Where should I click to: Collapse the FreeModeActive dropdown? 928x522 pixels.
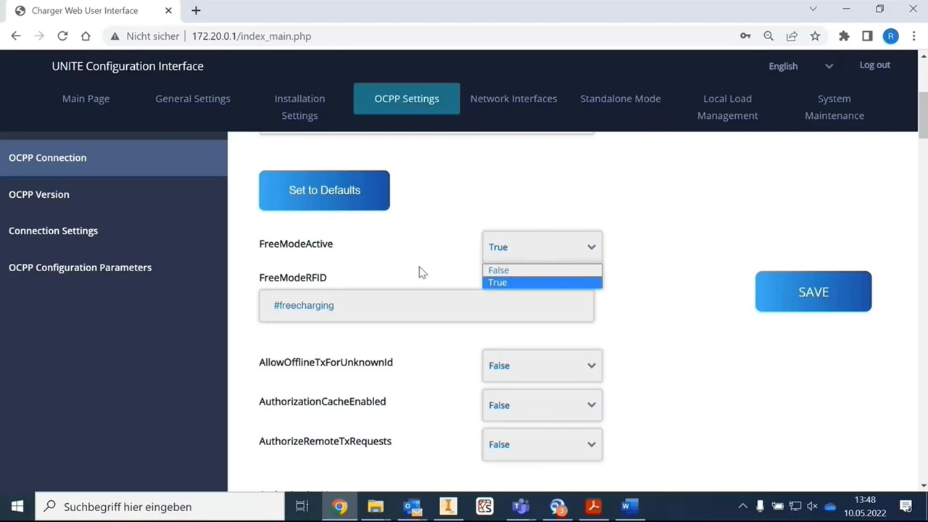coord(542,247)
